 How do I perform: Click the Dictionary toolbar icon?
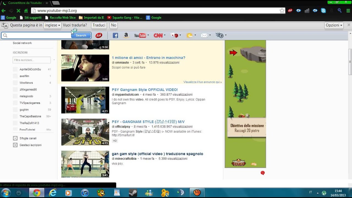pyautogui.click(x=219, y=35)
